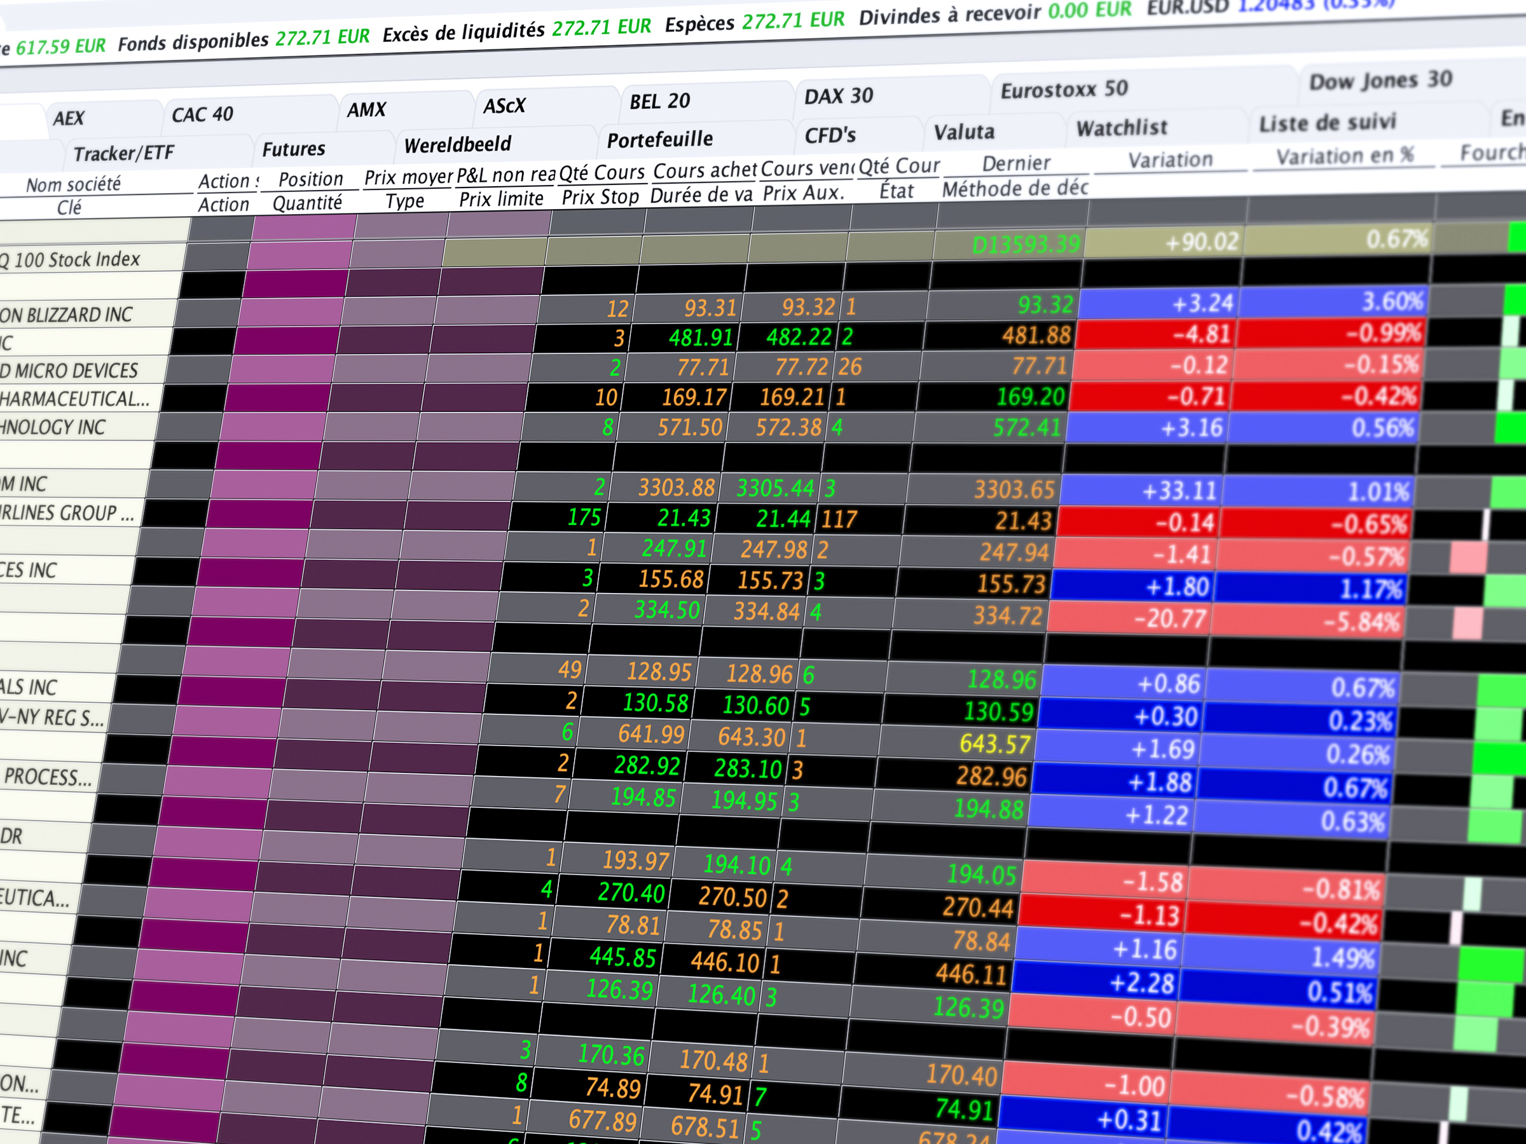Click Excès de liquidités value
The height and width of the screenshot is (1144, 1526).
coord(601,27)
